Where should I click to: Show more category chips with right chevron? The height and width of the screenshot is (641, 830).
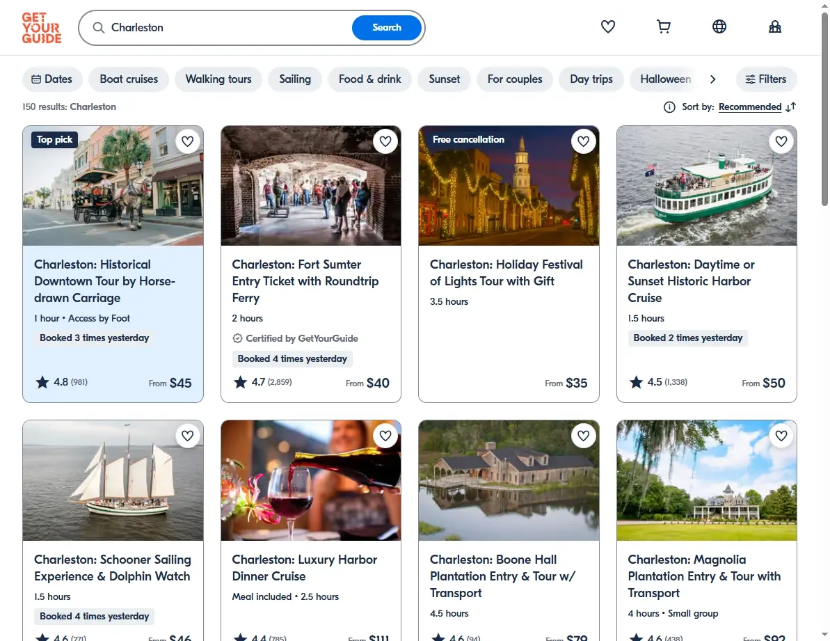pyautogui.click(x=712, y=79)
